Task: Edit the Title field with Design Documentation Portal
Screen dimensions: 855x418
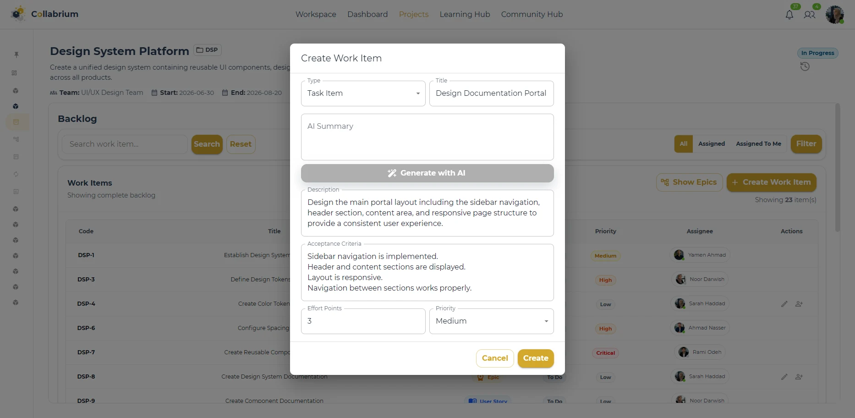Action: pyautogui.click(x=492, y=93)
